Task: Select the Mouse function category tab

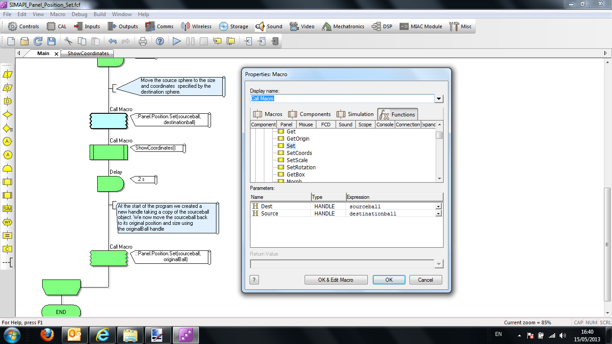Action: tap(306, 125)
